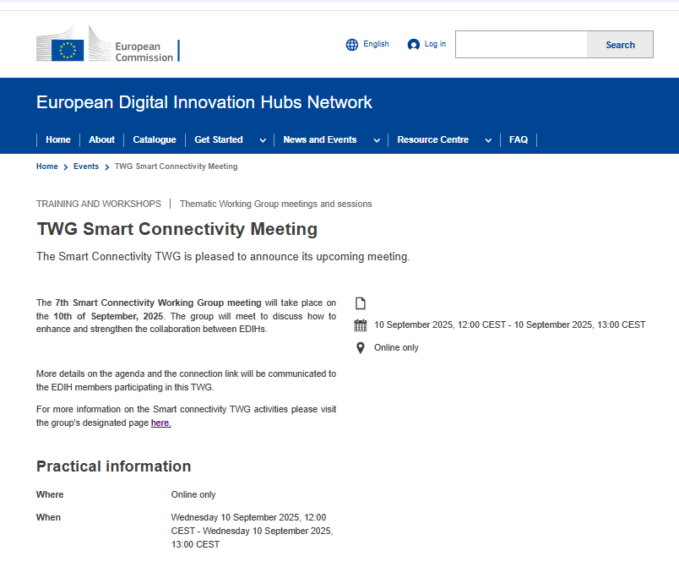
Task: Click the Events breadcrumb link
Action: [86, 166]
